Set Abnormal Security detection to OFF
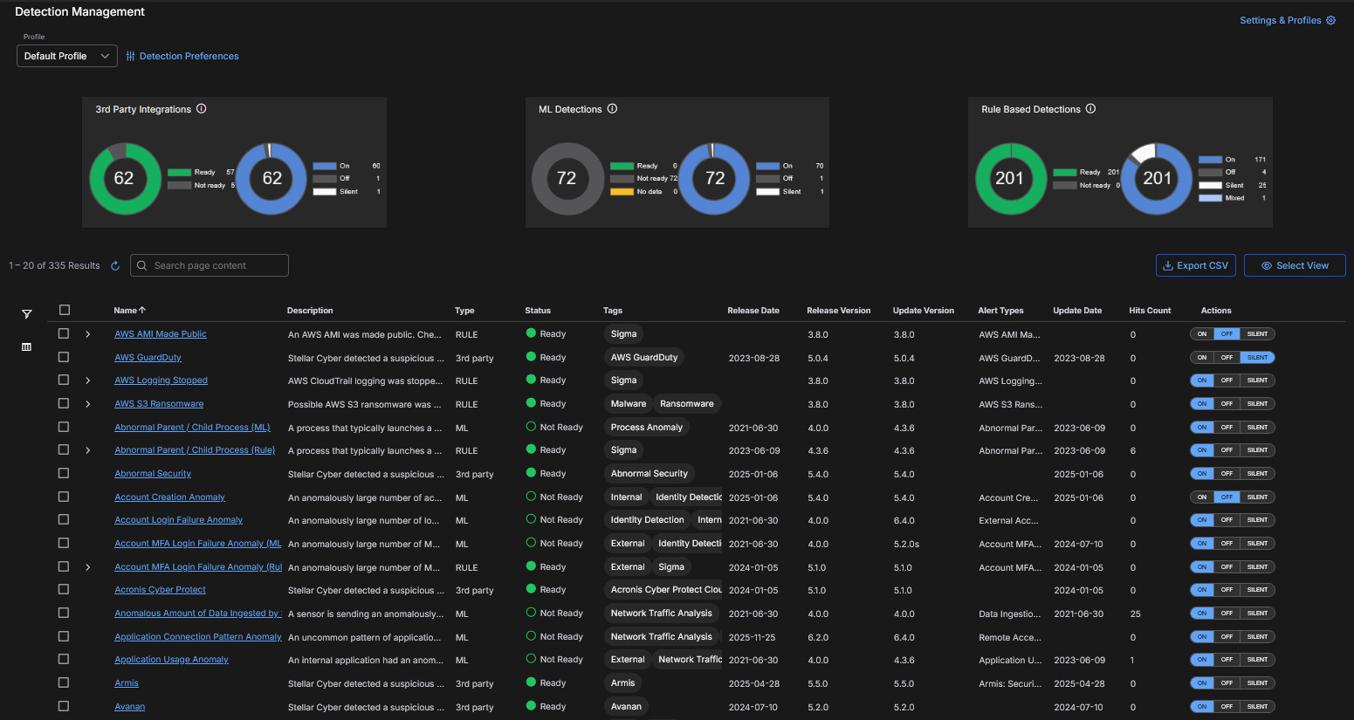The width and height of the screenshot is (1354, 720). (x=1227, y=474)
